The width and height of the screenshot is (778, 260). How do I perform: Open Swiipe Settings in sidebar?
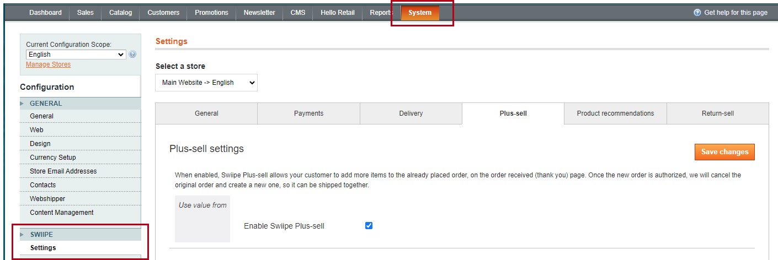coord(43,248)
